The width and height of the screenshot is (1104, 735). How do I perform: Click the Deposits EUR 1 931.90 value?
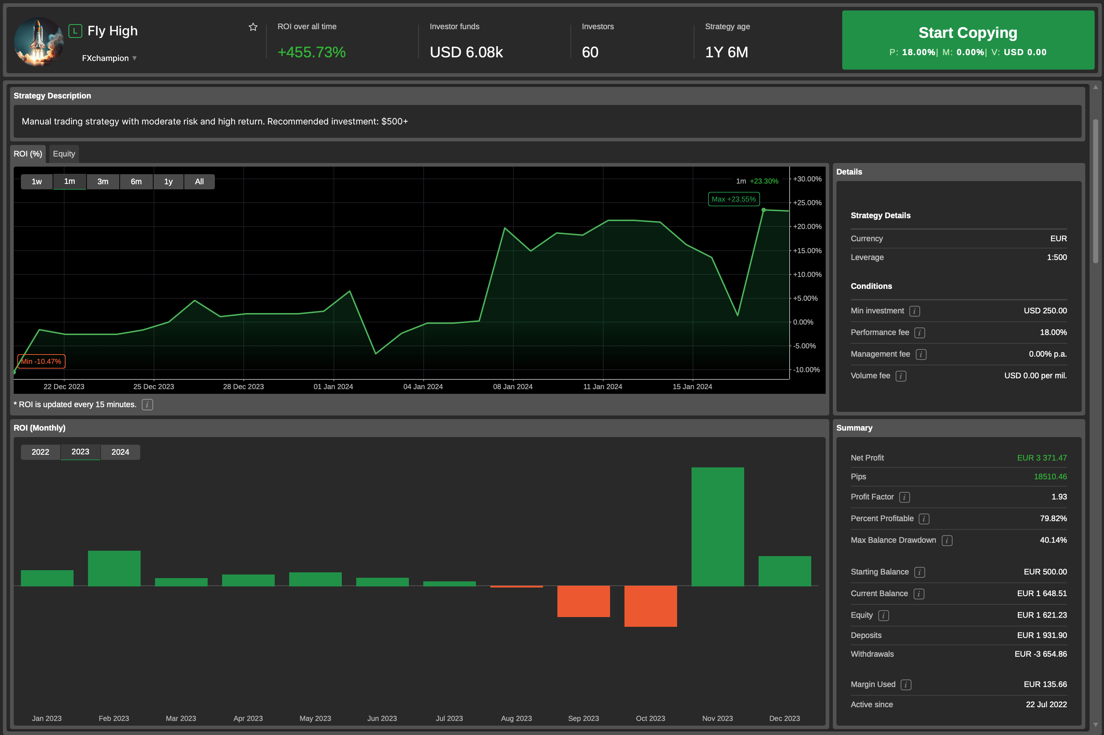pyautogui.click(x=1042, y=635)
